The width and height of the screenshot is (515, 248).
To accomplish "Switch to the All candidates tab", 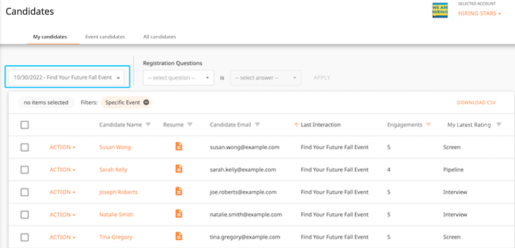I will pyautogui.click(x=159, y=37).
